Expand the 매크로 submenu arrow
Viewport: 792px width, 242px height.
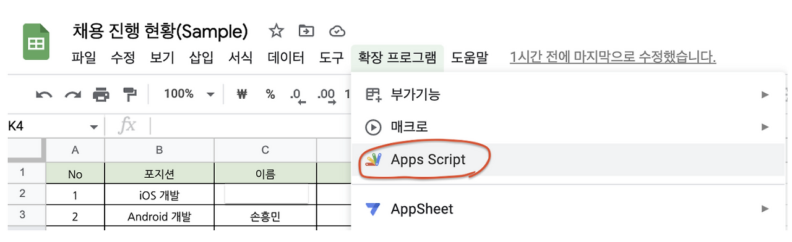point(765,127)
